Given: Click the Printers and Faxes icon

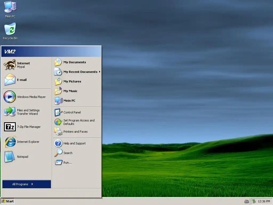Looking at the screenshot, I should 58,132.
